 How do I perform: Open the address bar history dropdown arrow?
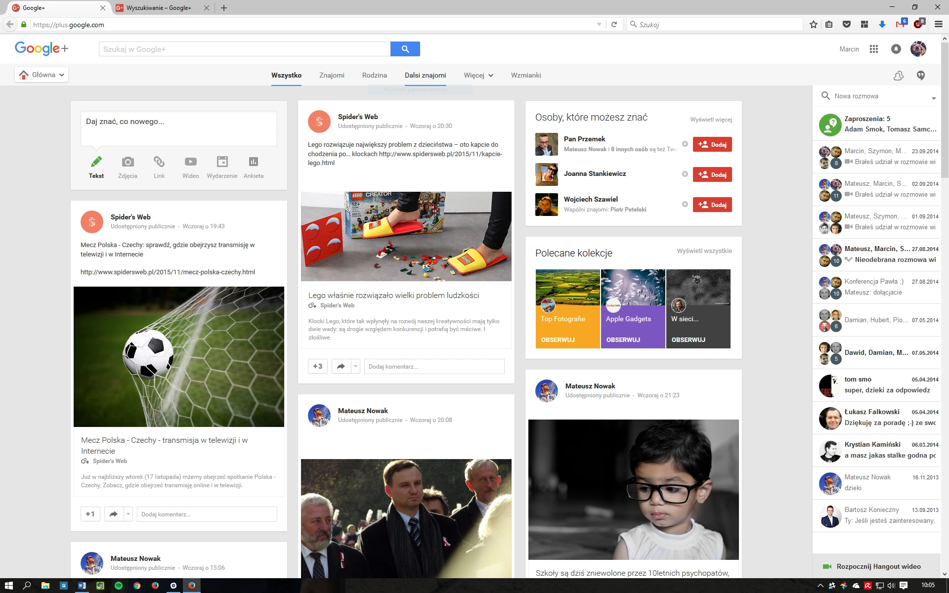click(x=599, y=24)
